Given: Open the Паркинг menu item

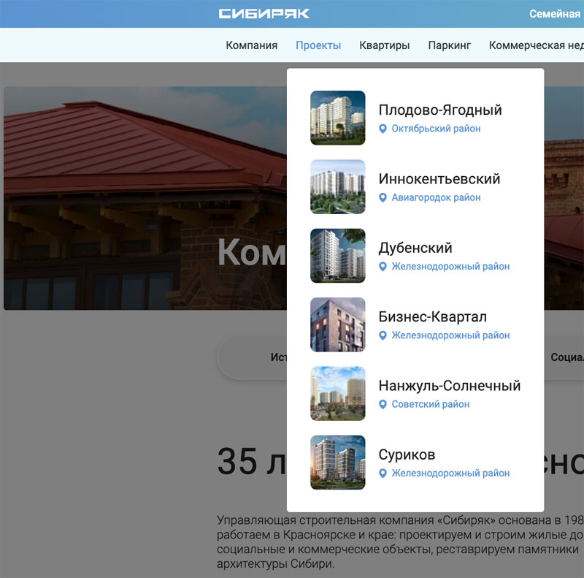Looking at the screenshot, I should point(449,45).
